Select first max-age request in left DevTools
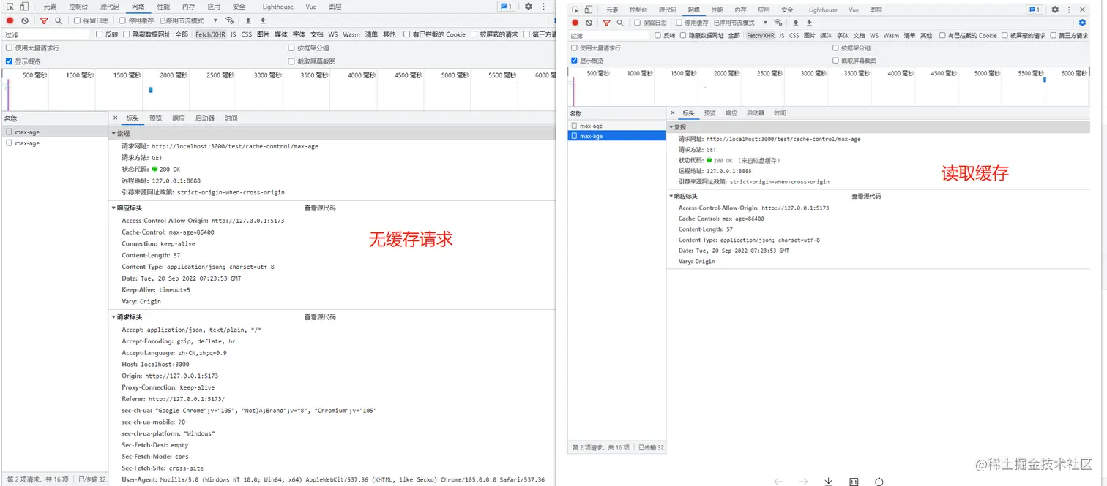The width and height of the screenshot is (1107, 486). tap(54, 132)
